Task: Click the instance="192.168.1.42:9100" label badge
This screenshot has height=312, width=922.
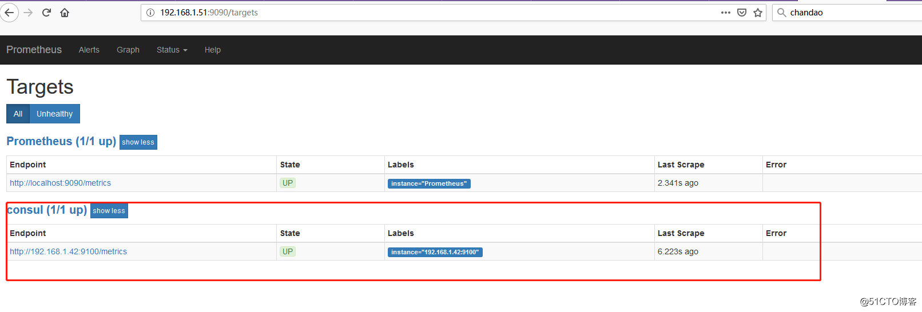Action: pos(435,252)
